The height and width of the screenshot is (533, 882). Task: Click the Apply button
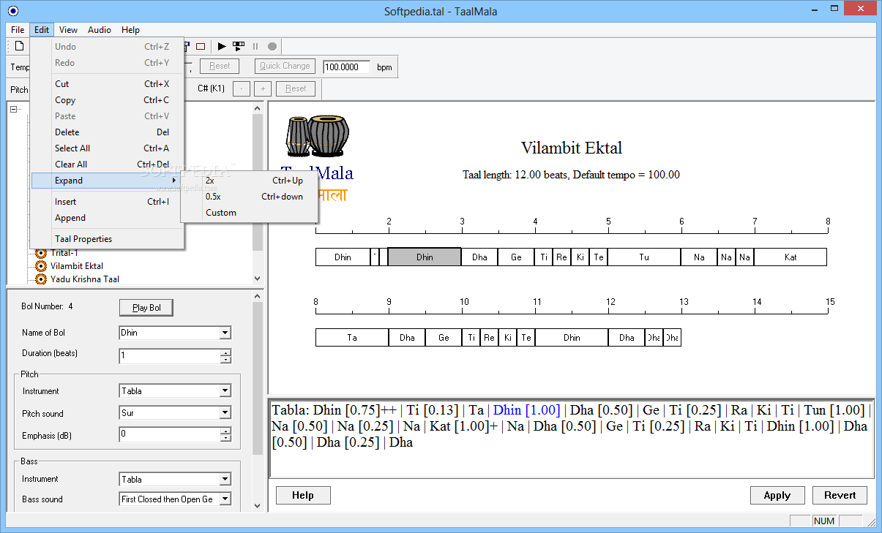pyautogui.click(x=777, y=495)
